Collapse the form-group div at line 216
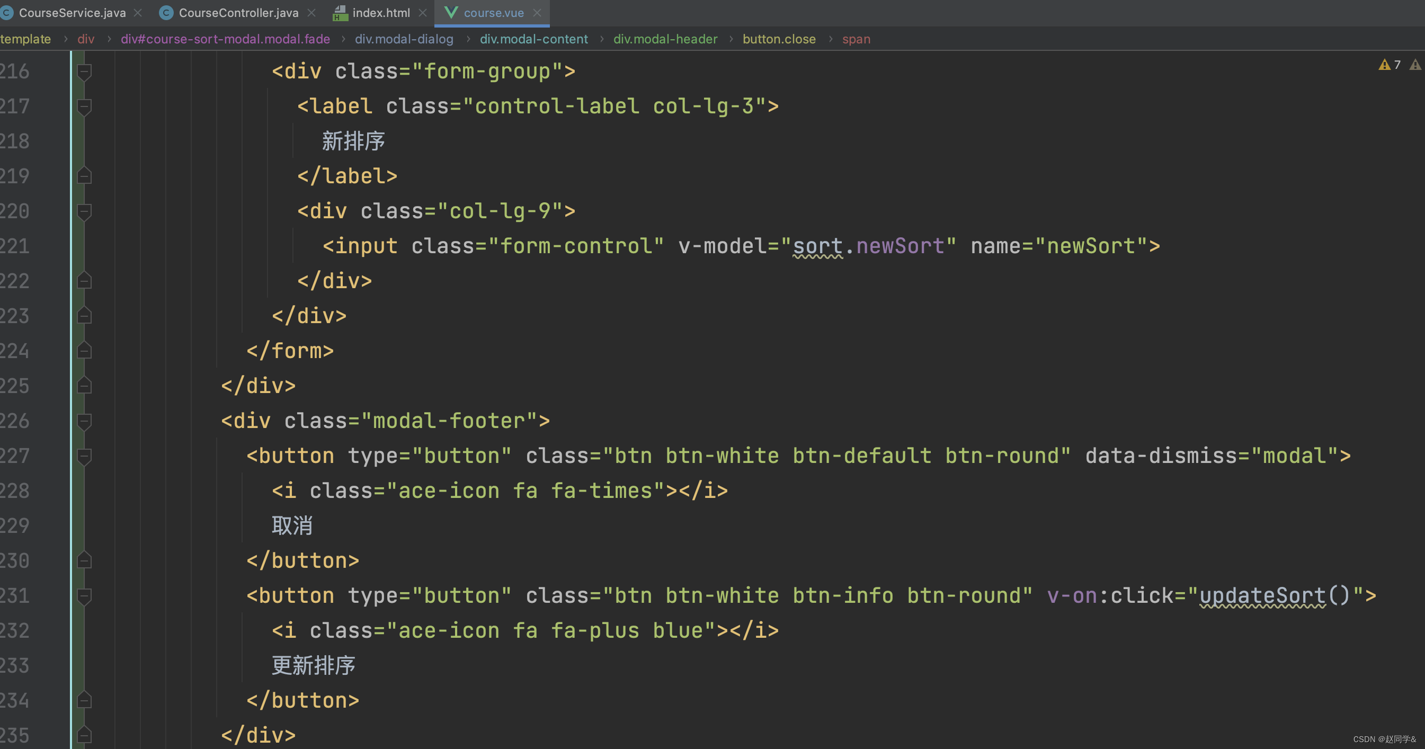 [84, 72]
